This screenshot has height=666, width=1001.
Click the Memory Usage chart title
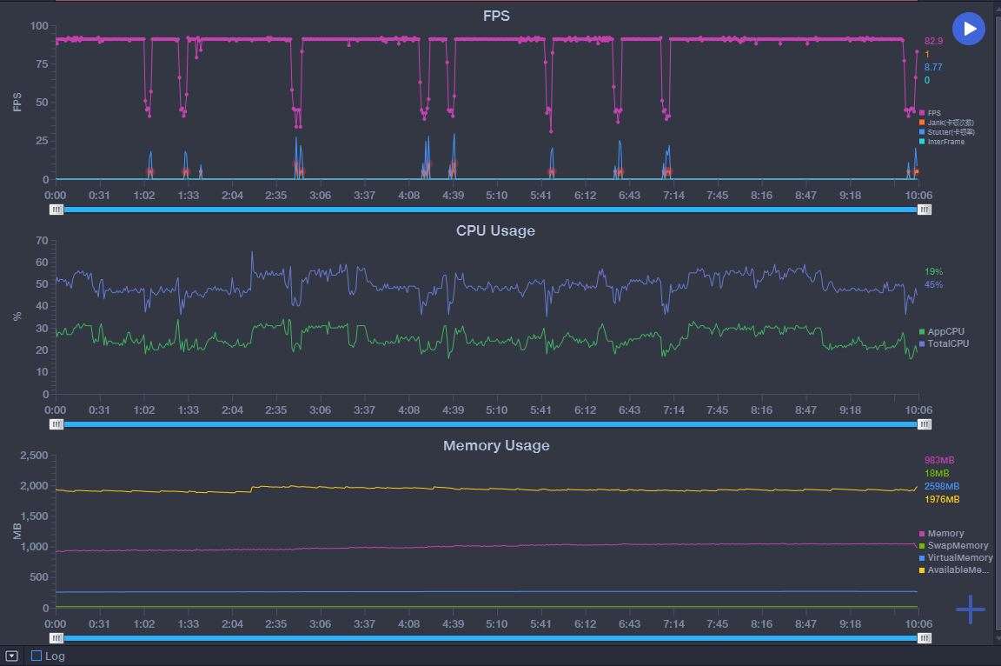[x=495, y=445]
